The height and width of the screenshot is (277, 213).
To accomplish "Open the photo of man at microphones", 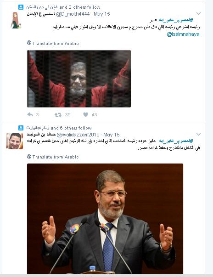I will [x=105, y=219].
